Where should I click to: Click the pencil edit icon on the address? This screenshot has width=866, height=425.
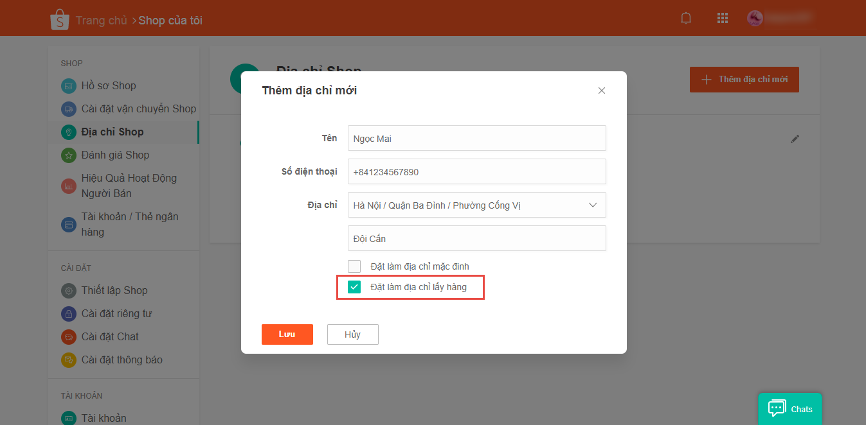pyautogui.click(x=795, y=139)
